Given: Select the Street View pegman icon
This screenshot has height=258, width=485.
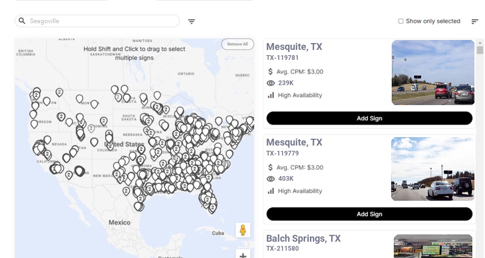Looking at the screenshot, I should pyautogui.click(x=242, y=230).
